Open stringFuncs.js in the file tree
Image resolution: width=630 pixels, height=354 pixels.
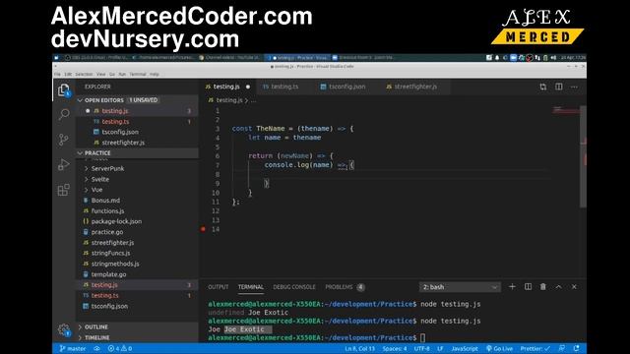137,254
